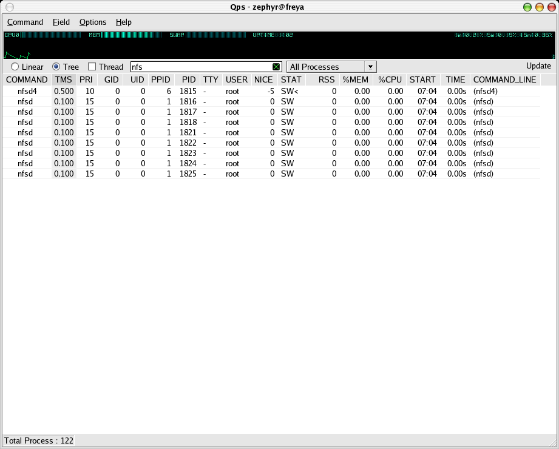Screen dimensions: 559x449
Task: Open the Command menu
Action: pos(25,22)
